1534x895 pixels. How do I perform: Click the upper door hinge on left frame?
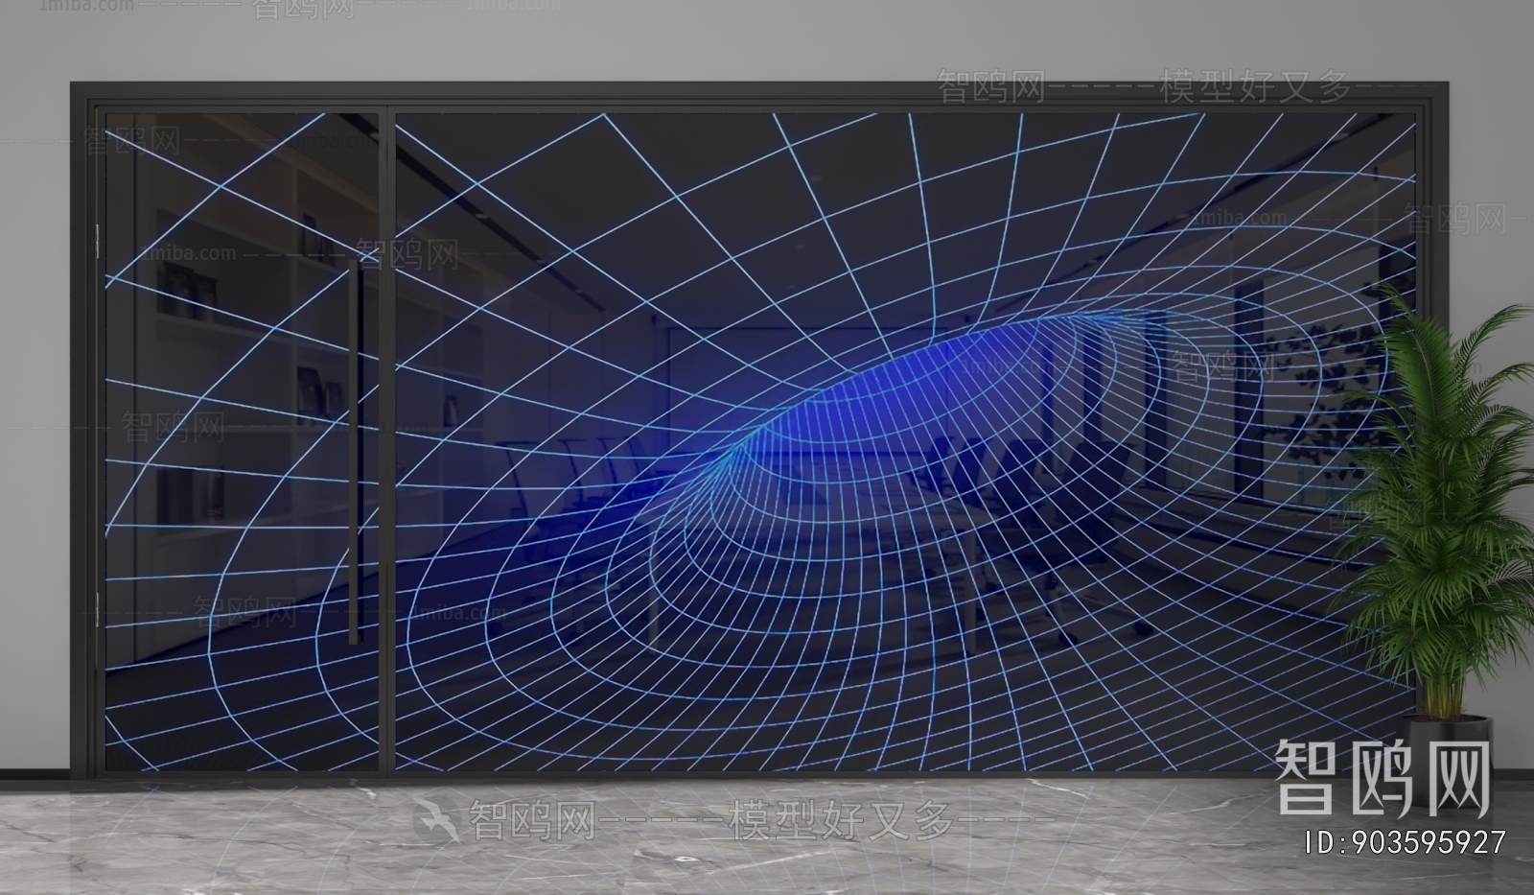pos(98,242)
